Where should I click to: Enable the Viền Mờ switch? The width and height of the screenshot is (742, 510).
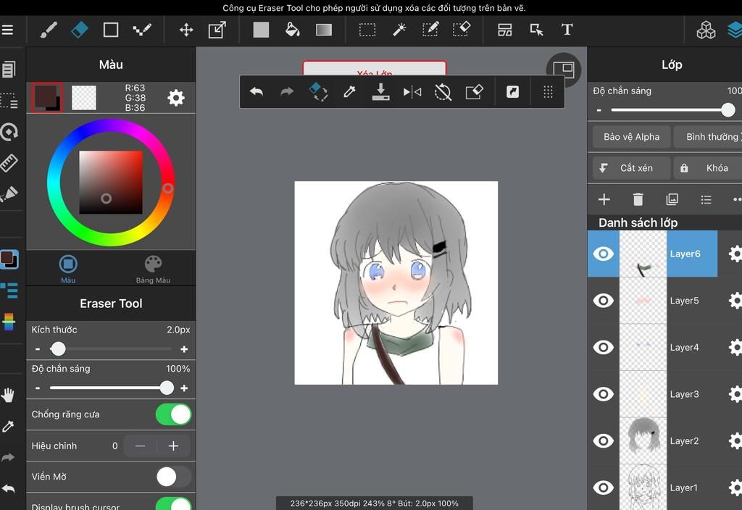point(173,477)
